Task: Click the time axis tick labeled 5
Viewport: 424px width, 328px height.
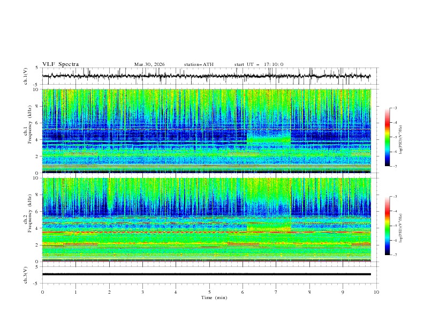Action: click(x=209, y=292)
